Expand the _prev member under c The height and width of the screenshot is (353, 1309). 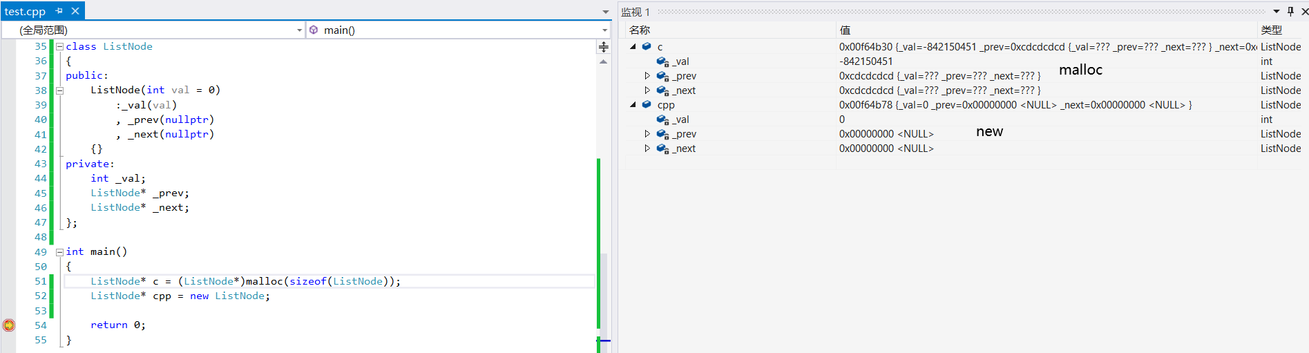[x=647, y=76]
